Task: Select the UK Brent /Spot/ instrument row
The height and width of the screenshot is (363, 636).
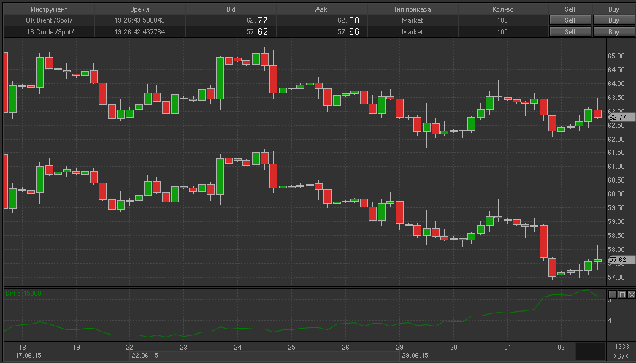Action: 49,20
